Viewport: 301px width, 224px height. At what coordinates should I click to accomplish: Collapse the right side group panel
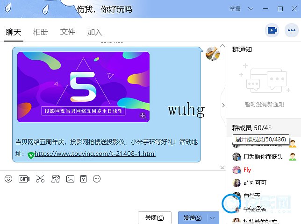223,105
